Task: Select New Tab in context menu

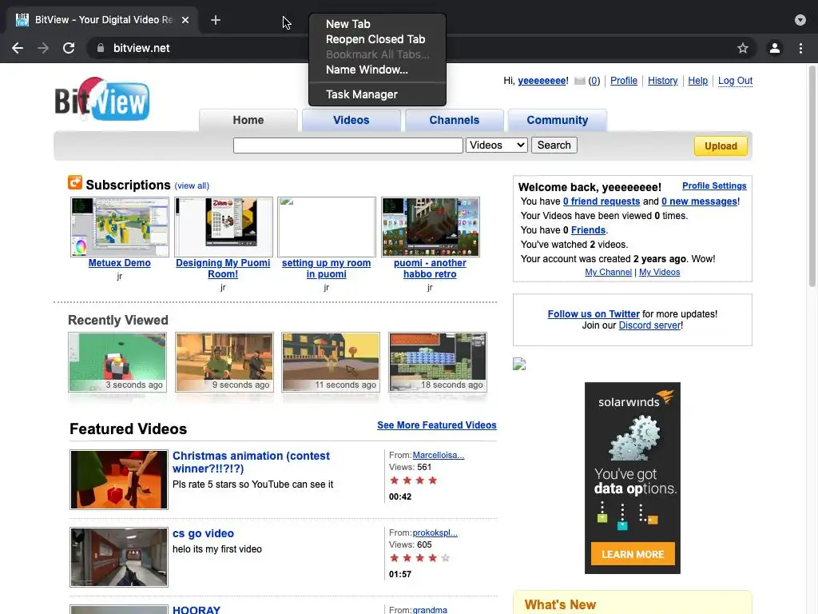Action: (x=348, y=24)
